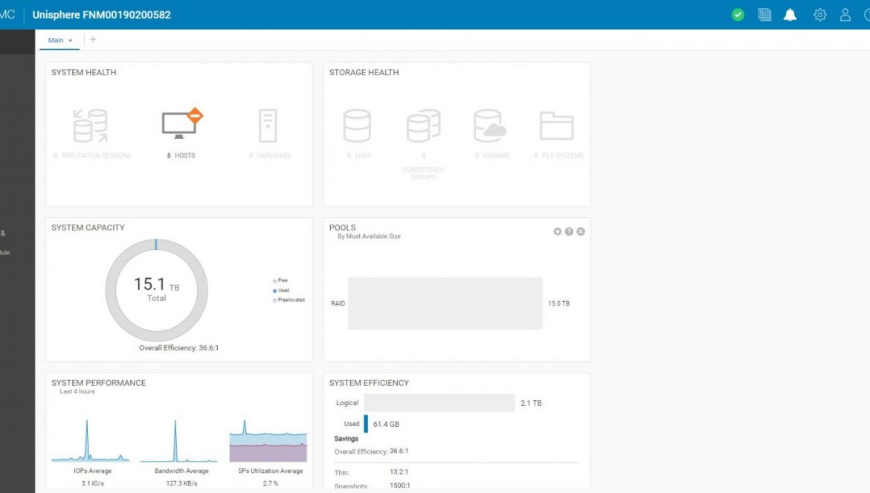The width and height of the screenshot is (870, 493).
Task: Select the Replication Sessions icon
Action: (91, 126)
